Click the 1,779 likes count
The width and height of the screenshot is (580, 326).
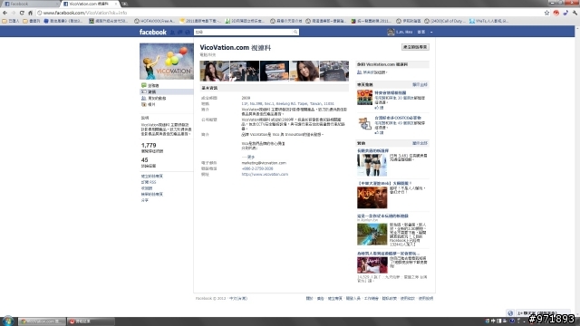coord(149,145)
